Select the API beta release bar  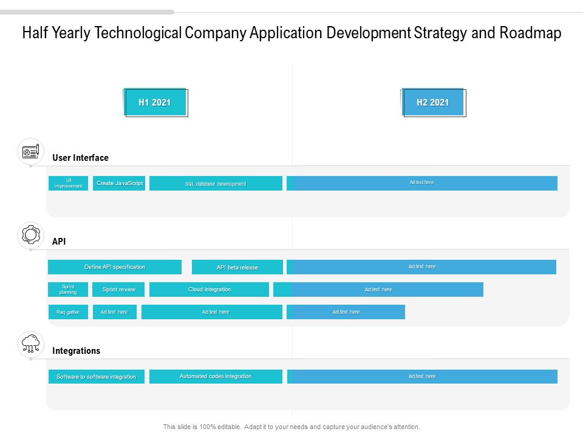coord(237,267)
